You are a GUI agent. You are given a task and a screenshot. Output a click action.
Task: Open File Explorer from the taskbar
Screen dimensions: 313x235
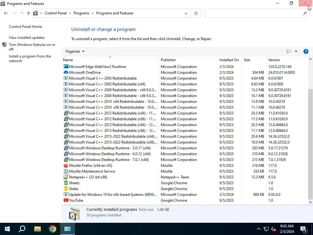(x=37, y=229)
